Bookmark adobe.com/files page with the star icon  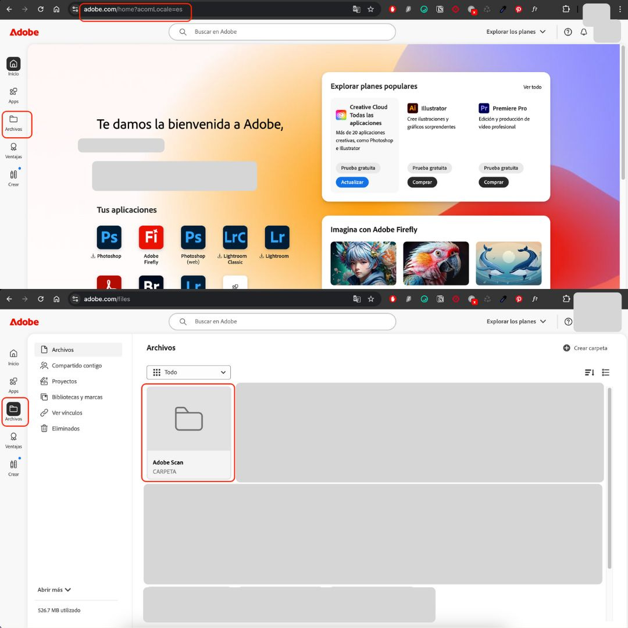(x=371, y=299)
